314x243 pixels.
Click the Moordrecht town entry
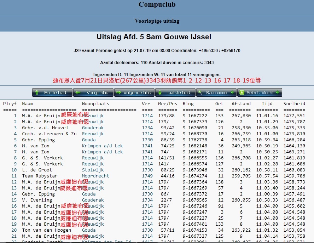coord(95,176)
